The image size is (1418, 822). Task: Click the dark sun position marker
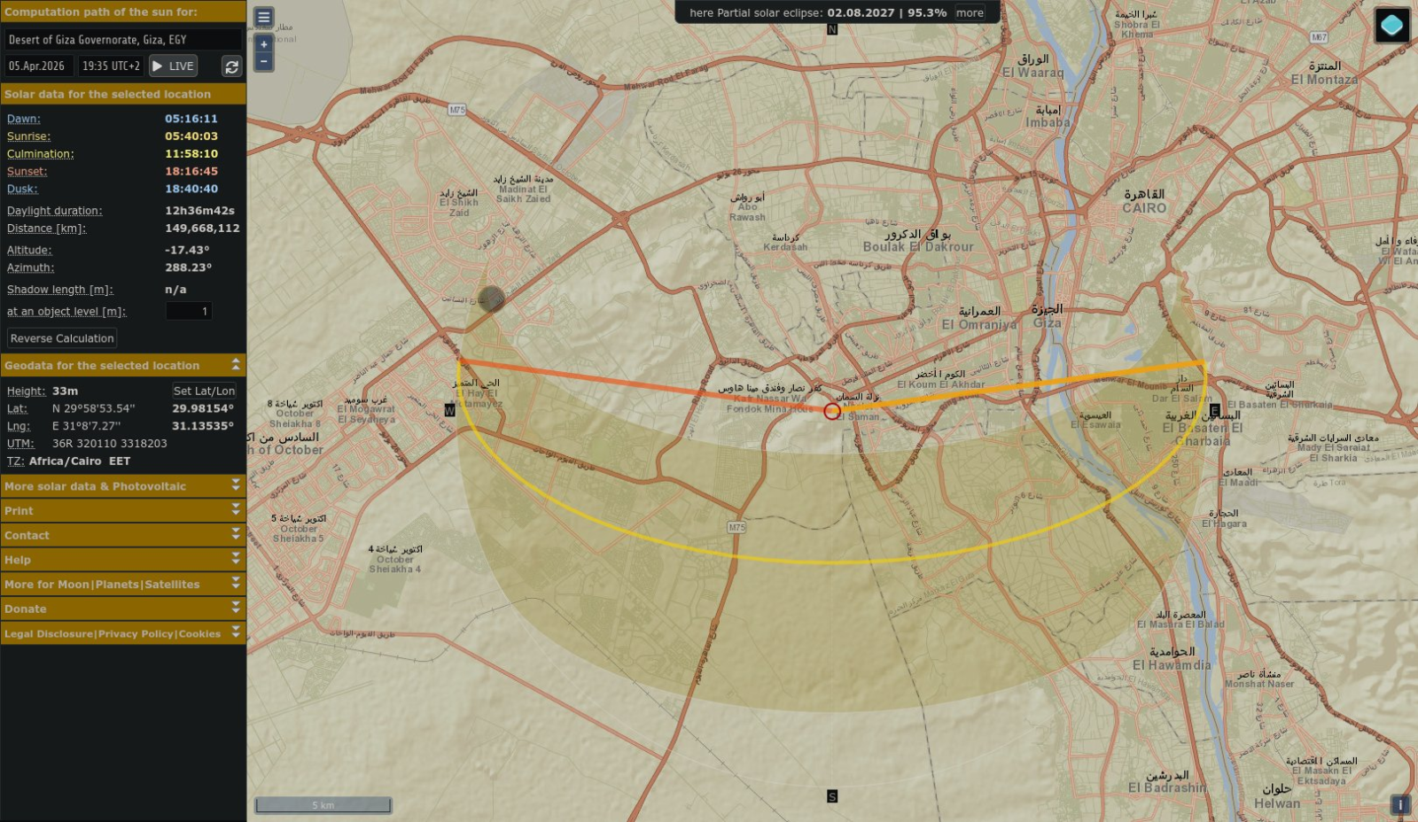[491, 299]
